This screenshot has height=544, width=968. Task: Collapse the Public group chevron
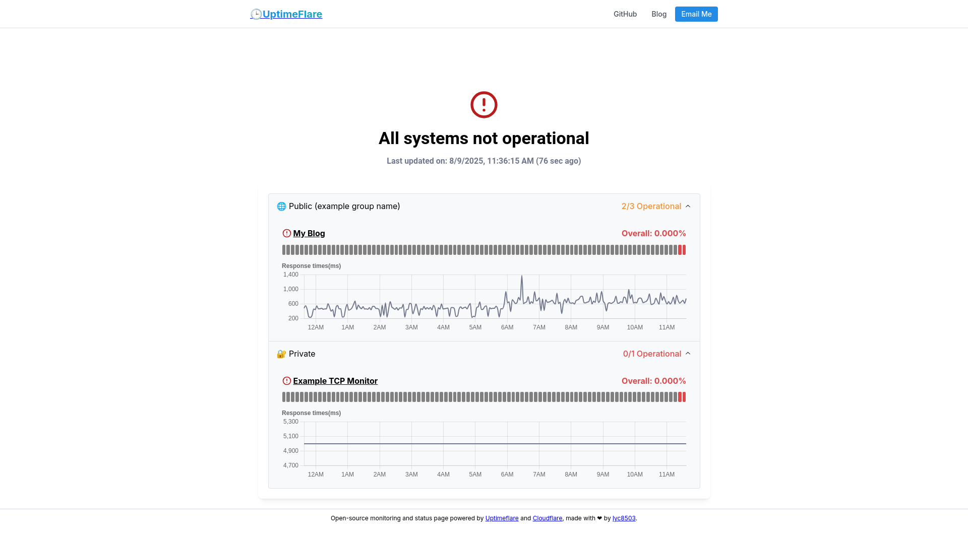click(x=688, y=206)
